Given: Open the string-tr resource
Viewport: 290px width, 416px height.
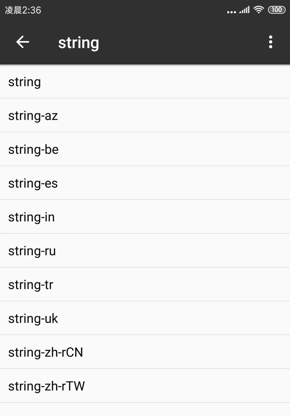Looking at the screenshot, I should (x=145, y=284).
